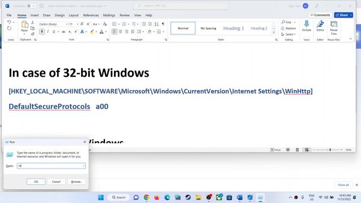361x203 pixels.
Task: Open Windows Start menu
Action: 101,197
